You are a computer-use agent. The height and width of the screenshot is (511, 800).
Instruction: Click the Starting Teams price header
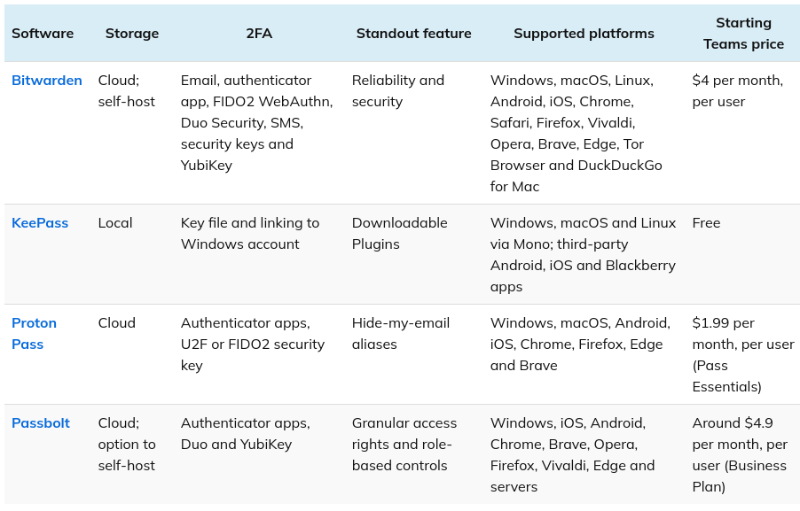pyautogui.click(x=743, y=34)
